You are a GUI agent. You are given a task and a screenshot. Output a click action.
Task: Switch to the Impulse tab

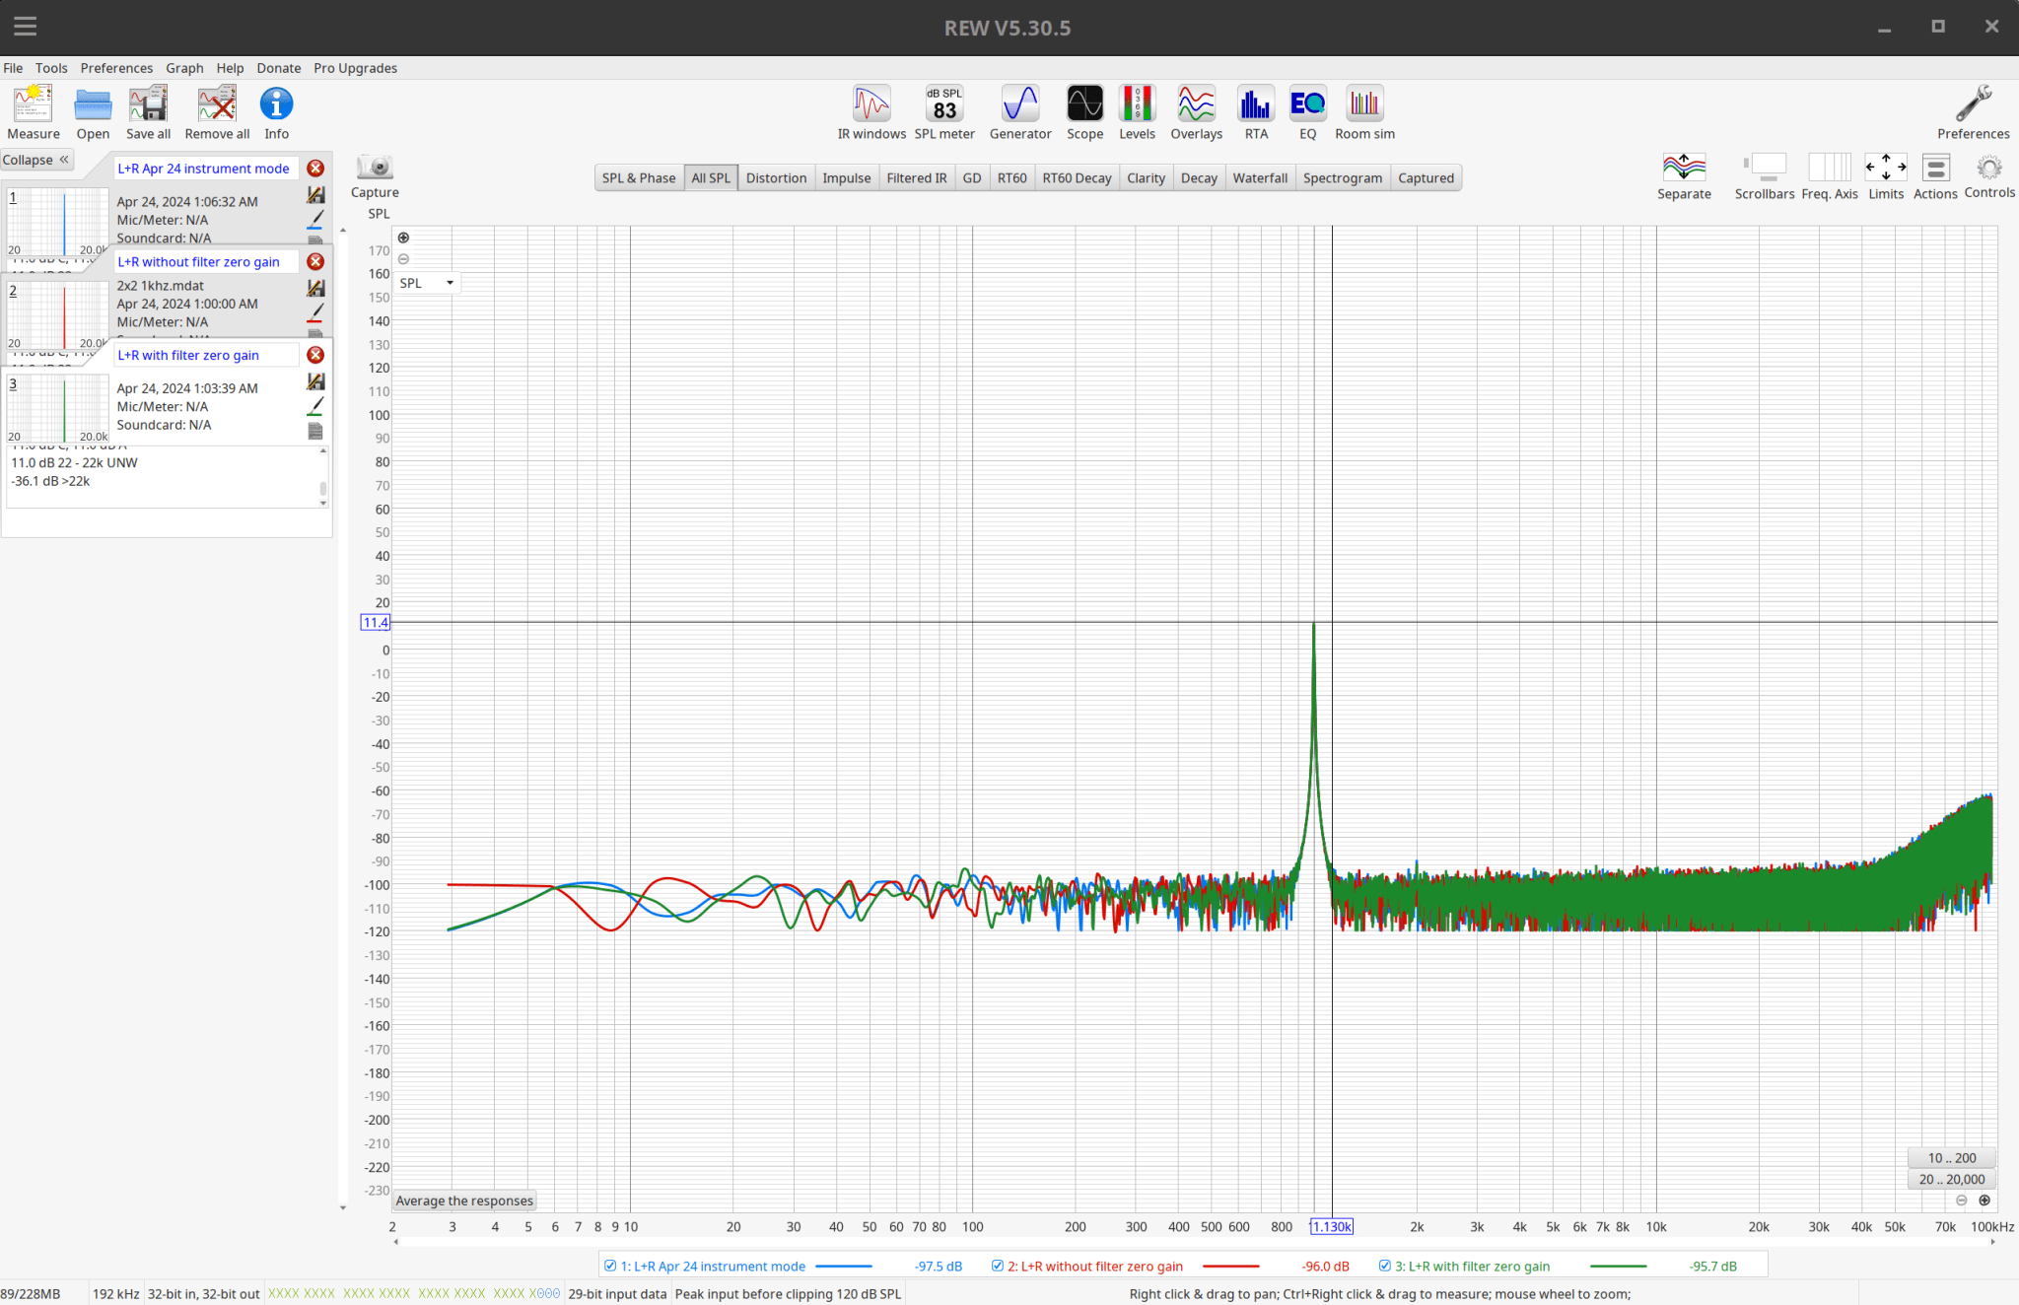(847, 178)
